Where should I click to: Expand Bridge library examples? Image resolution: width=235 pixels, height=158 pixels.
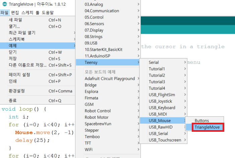[x=108, y=85]
